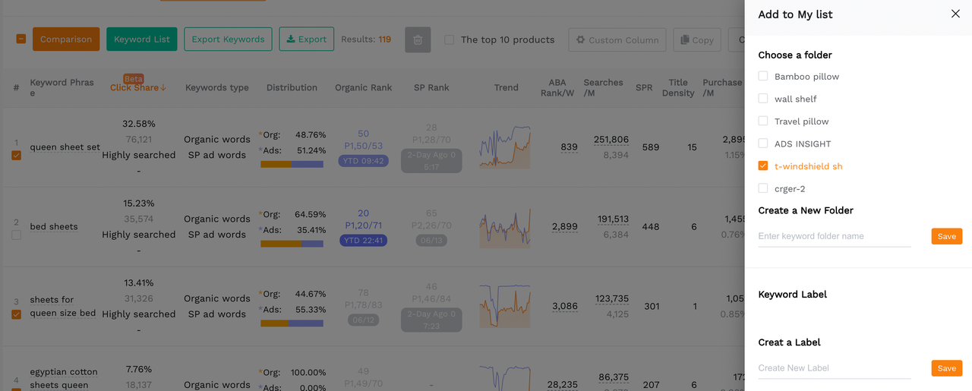Uncheck the queen sheet set row checkbox
Viewport: 972px width, 391px height.
point(17,156)
